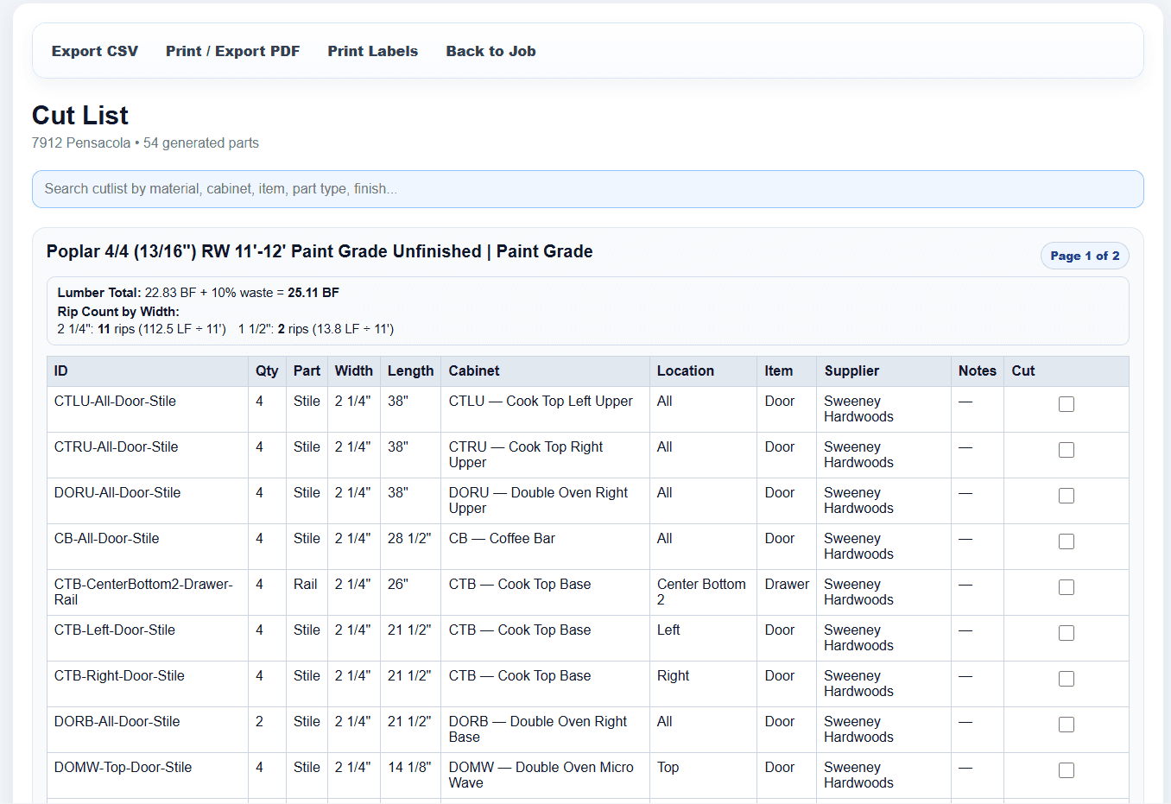Image resolution: width=1171 pixels, height=804 pixels.
Task: Click the Part column header
Action: (307, 371)
